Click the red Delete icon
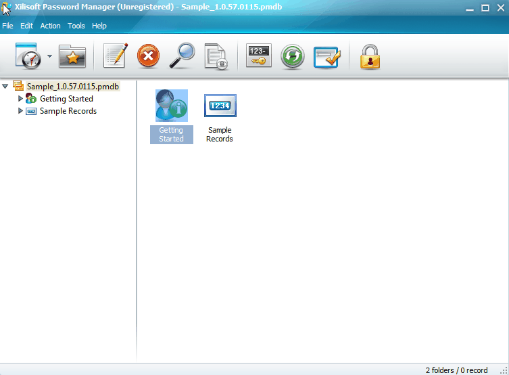 [x=148, y=56]
